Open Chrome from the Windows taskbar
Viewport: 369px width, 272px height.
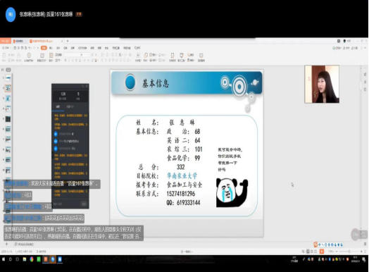(x=32, y=259)
